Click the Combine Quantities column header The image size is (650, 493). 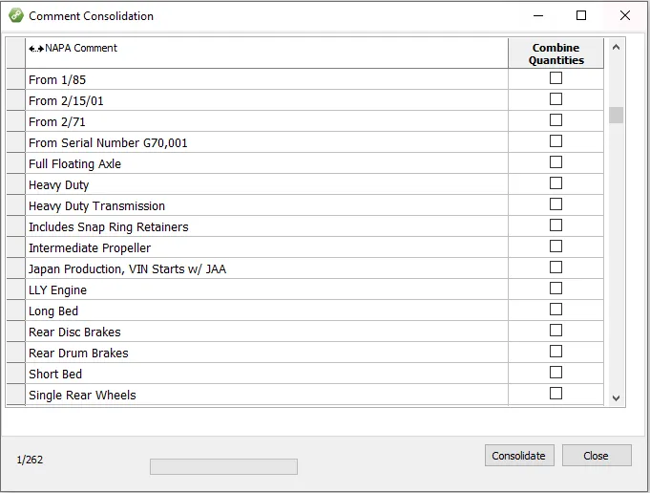[x=556, y=54]
